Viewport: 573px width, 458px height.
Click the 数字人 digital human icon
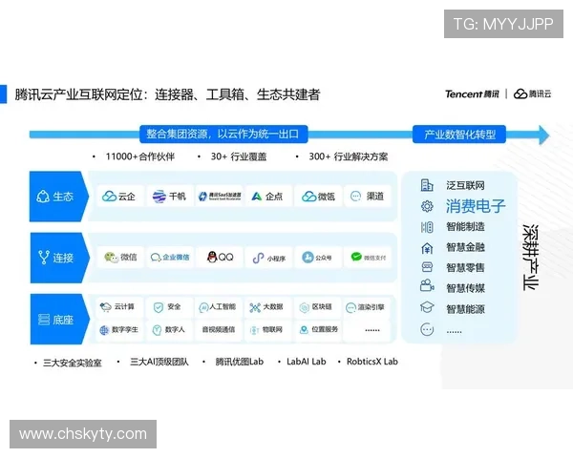click(x=157, y=330)
